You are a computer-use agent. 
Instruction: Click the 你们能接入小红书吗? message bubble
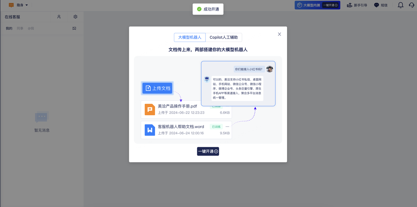click(249, 69)
